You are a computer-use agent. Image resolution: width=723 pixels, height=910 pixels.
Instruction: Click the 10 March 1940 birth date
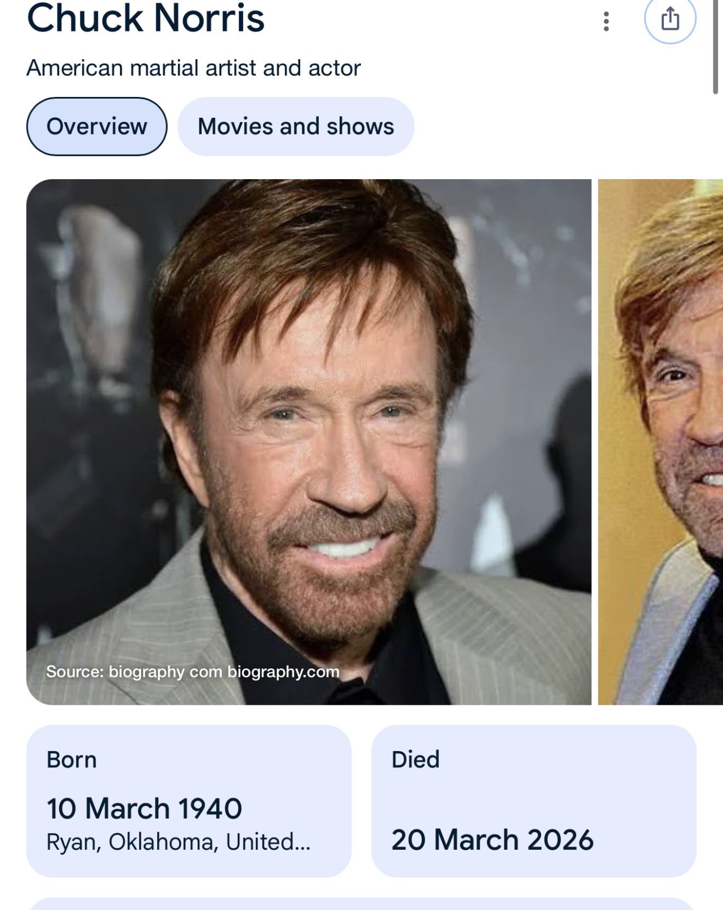(x=144, y=809)
